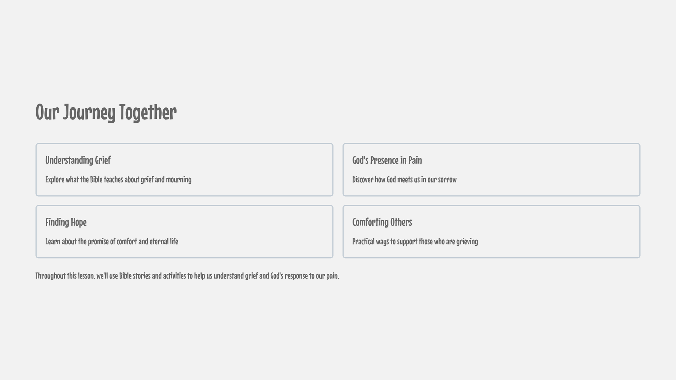Click "mourning" in Understanding Grief description
This screenshot has width=676, height=380.
click(179, 180)
